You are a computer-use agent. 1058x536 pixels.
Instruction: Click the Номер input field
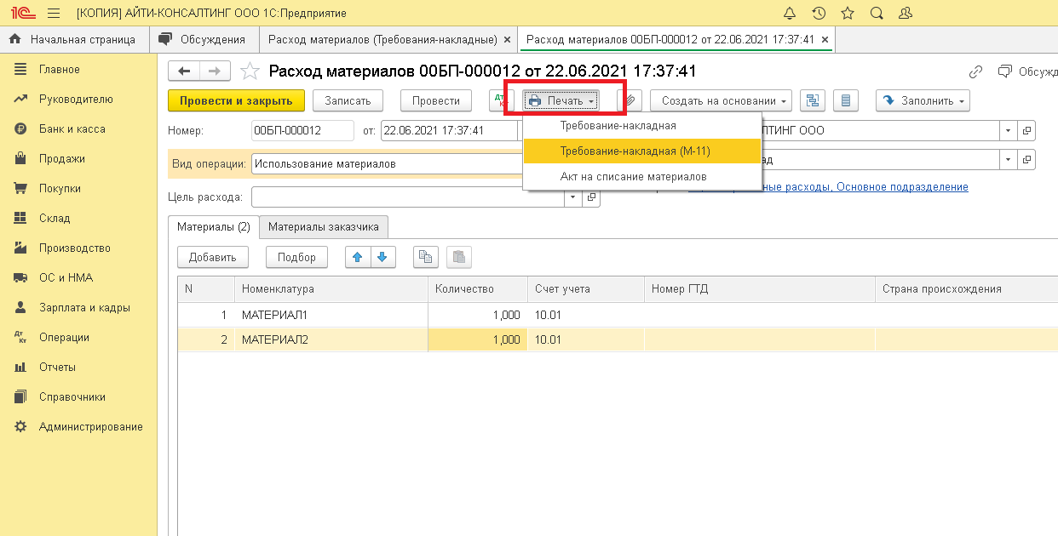pos(302,130)
